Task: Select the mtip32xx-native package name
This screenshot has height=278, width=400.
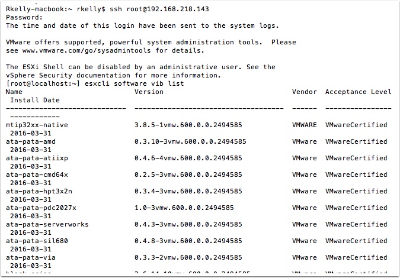Action: pyautogui.click(x=37, y=125)
